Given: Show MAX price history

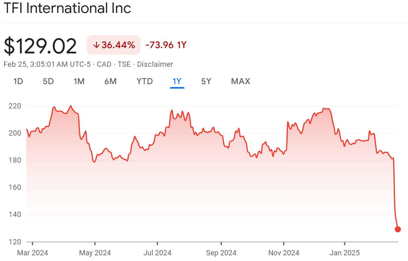Looking at the screenshot, I should coord(241,81).
